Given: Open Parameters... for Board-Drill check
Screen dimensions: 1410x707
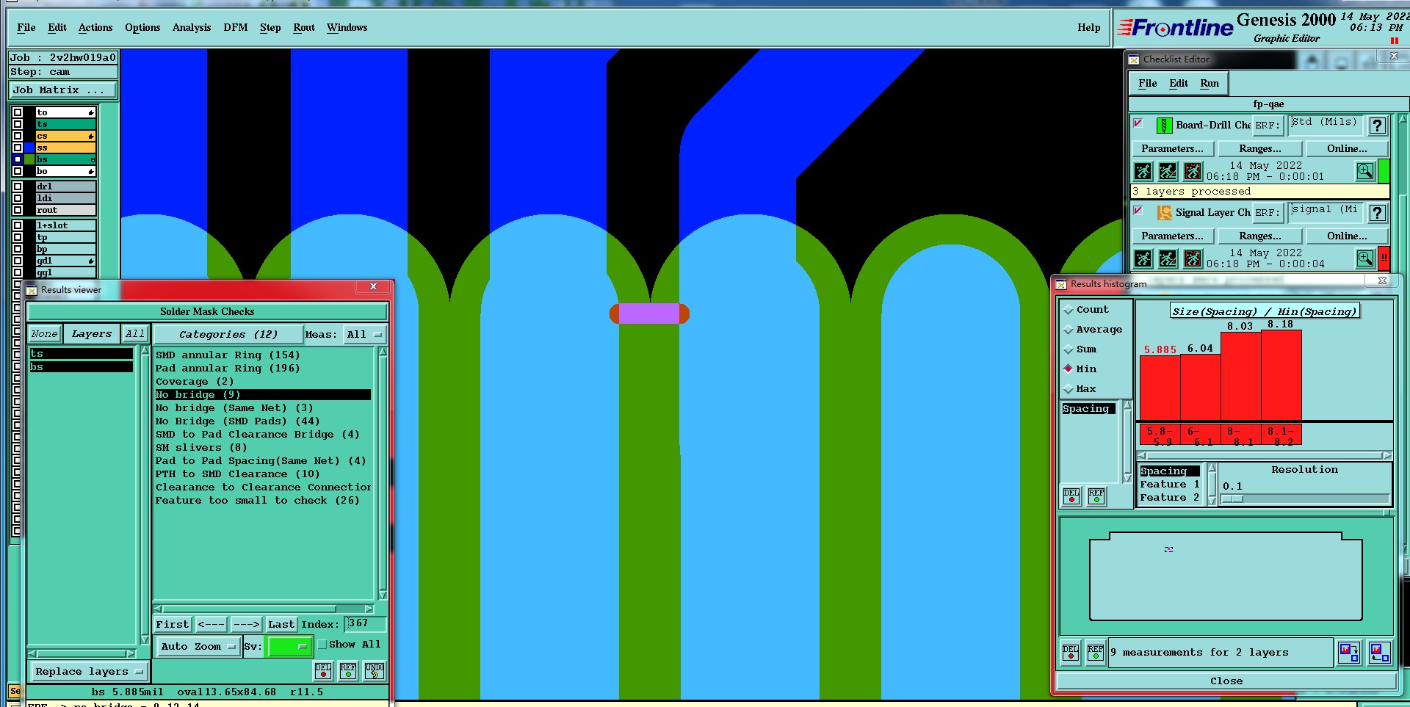Looking at the screenshot, I should pyautogui.click(x=1172, y=148).
